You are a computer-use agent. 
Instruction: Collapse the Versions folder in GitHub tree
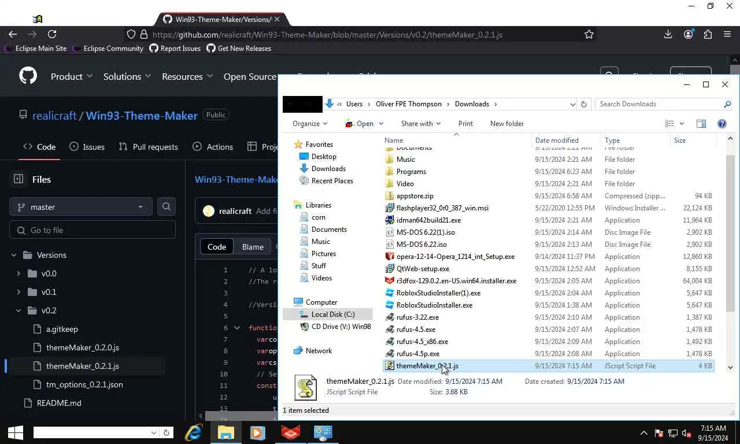point(14,255)
